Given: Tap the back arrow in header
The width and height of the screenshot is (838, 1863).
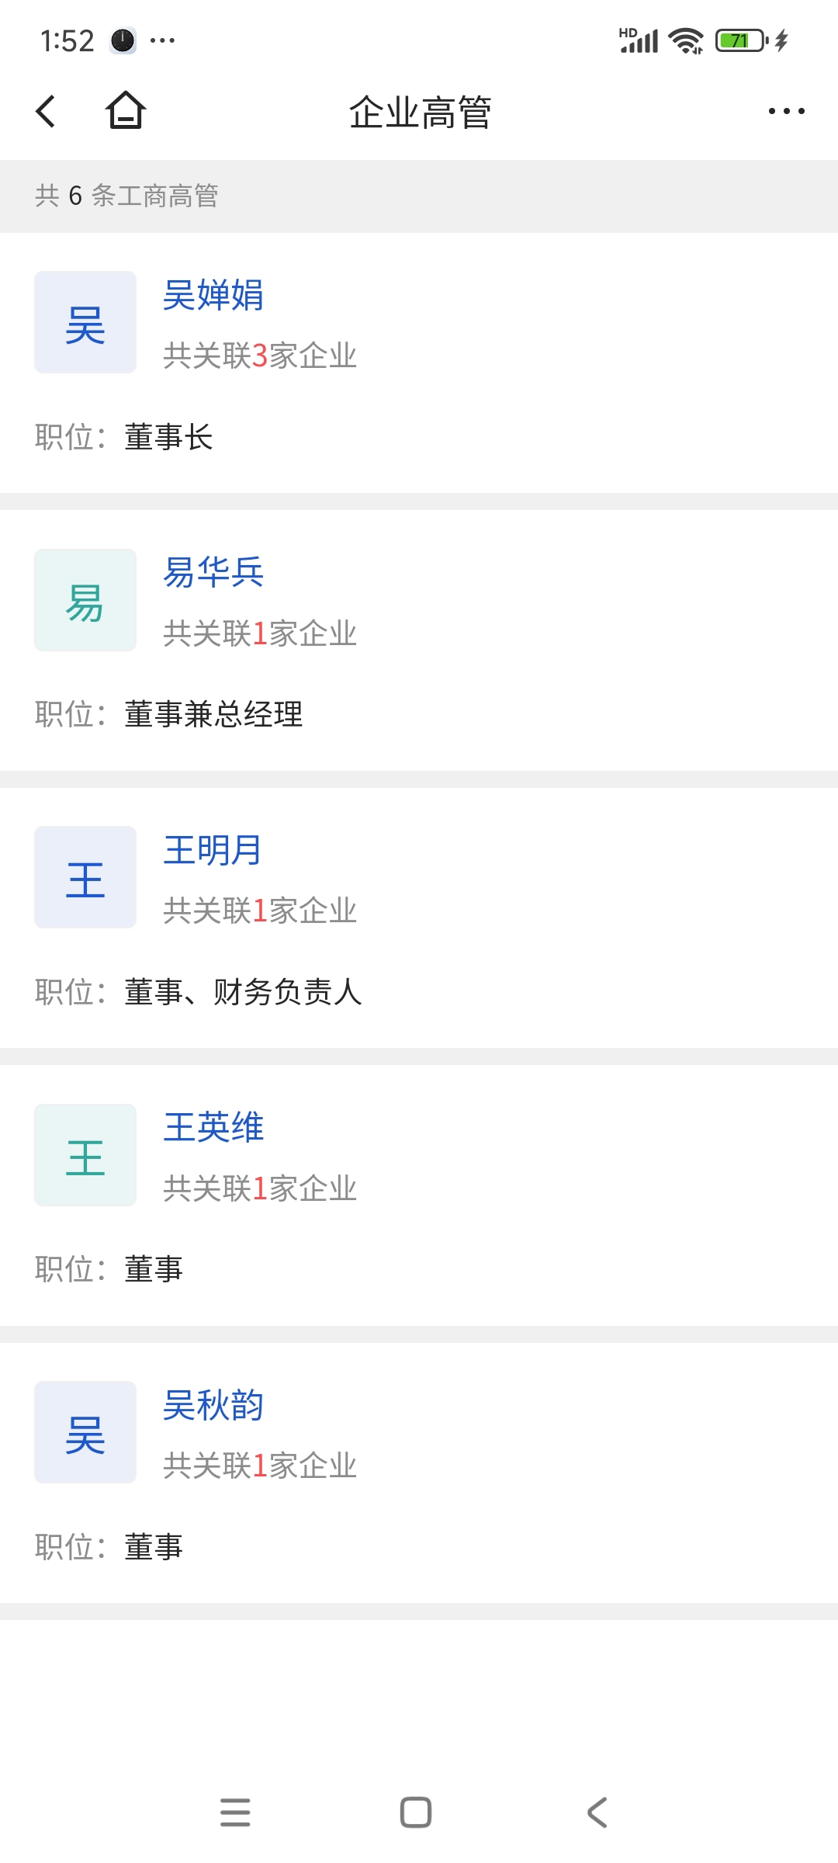Looking at the screenshot, I should pyautogui.click(x=46, y=111).
